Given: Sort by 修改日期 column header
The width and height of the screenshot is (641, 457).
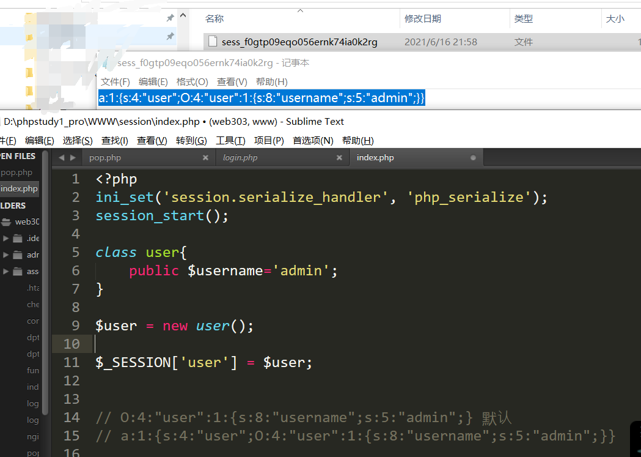Looking at the screenshot, I should coord(423,19).
